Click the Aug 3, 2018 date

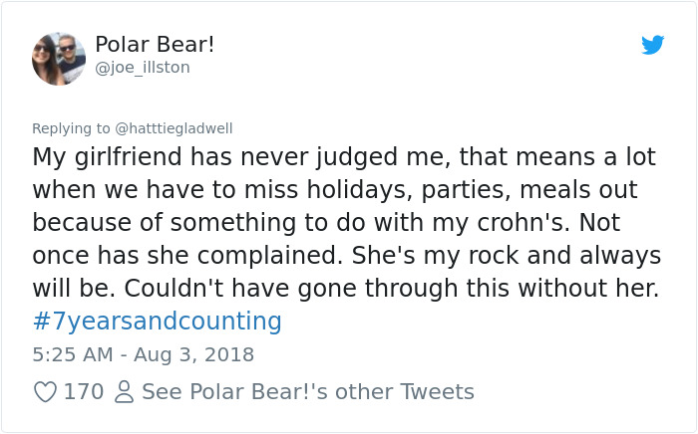pyautogui.click(x=195, y=354)
